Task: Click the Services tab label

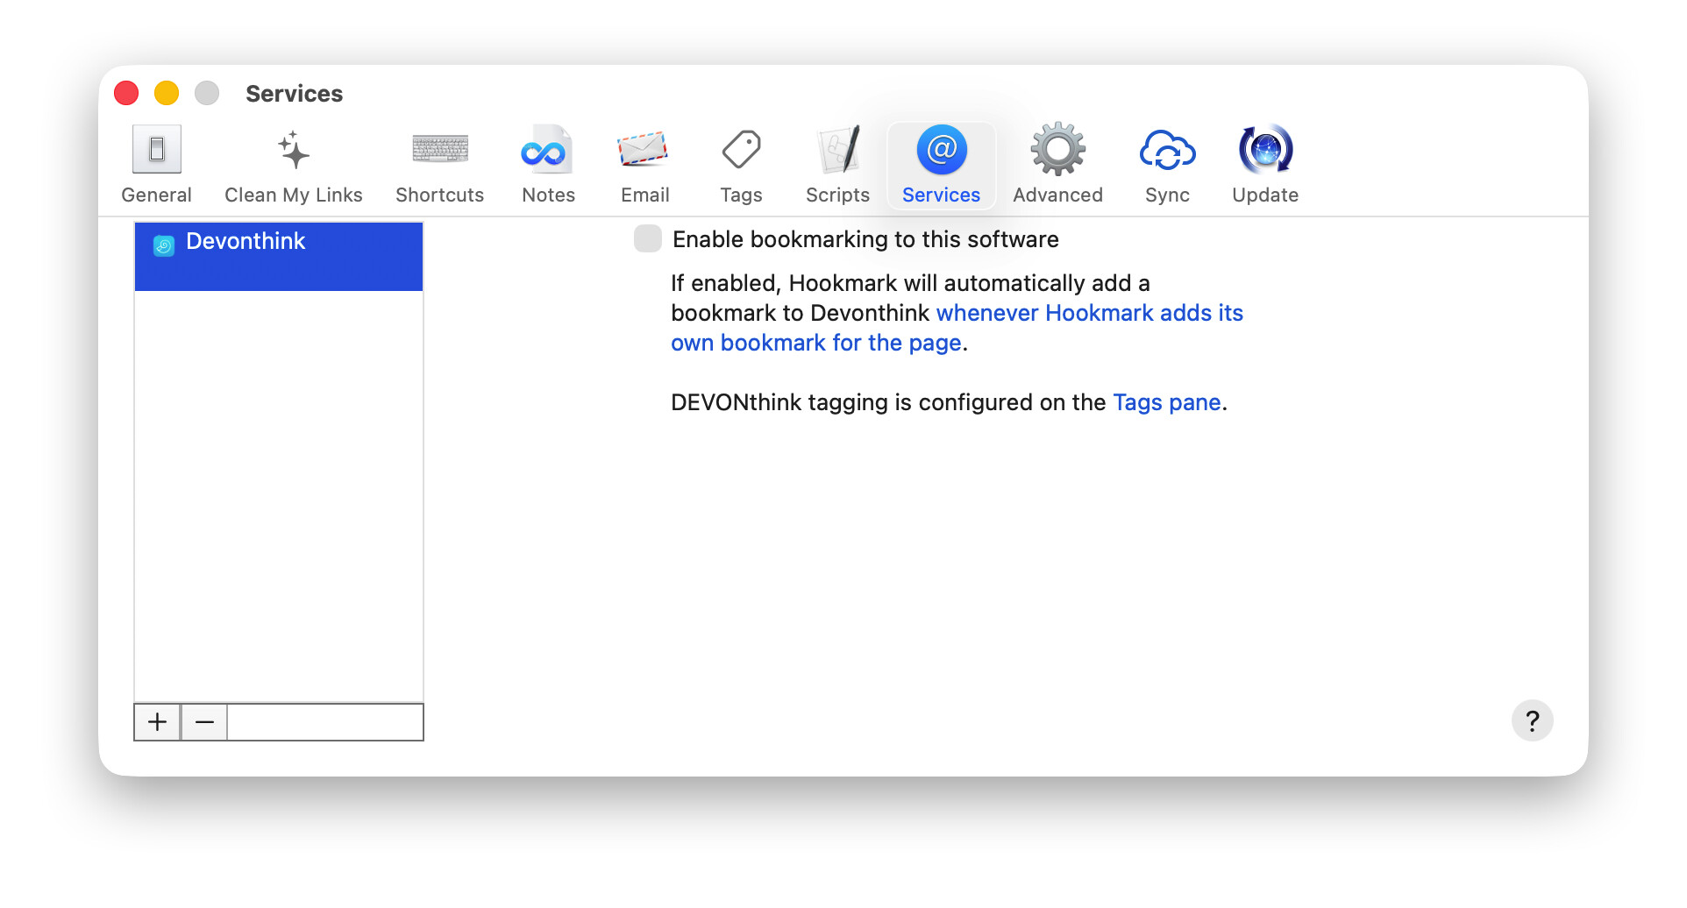Action: tap(941, 195)
